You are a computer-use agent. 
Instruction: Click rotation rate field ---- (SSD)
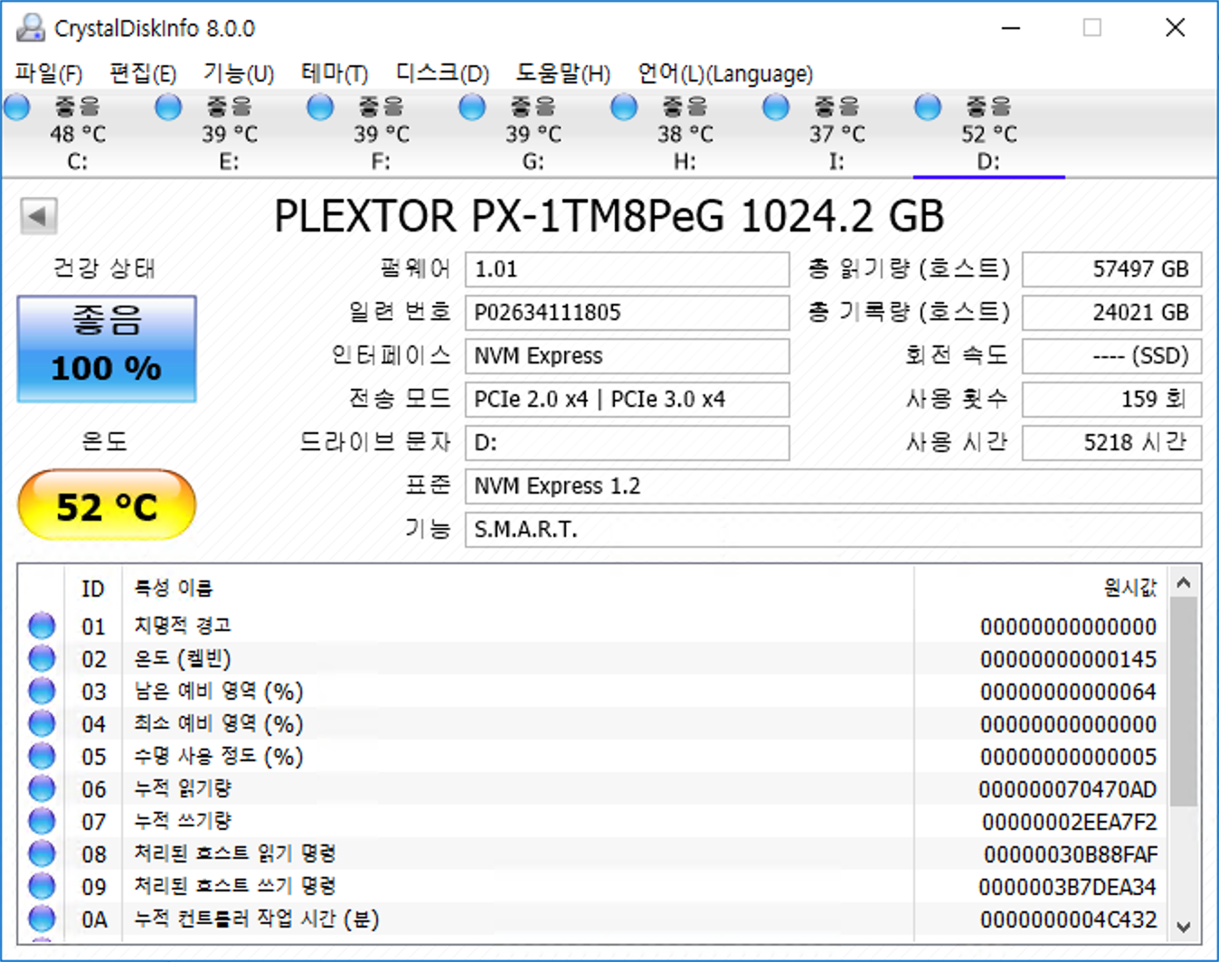click(x=1112, y=356)
